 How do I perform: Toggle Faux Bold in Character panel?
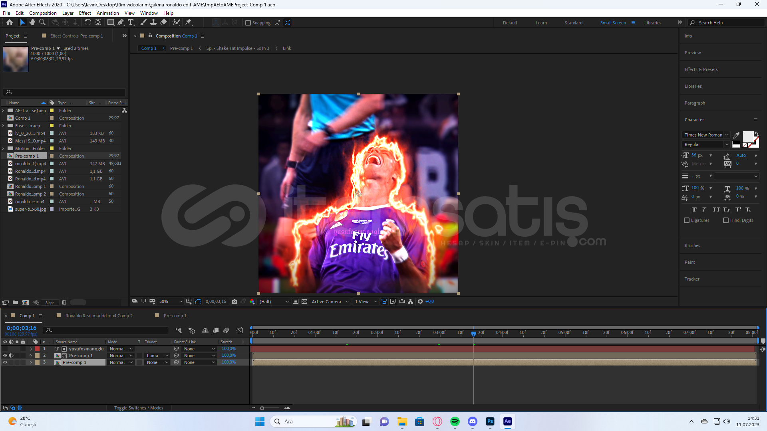[x=694, y=210]
